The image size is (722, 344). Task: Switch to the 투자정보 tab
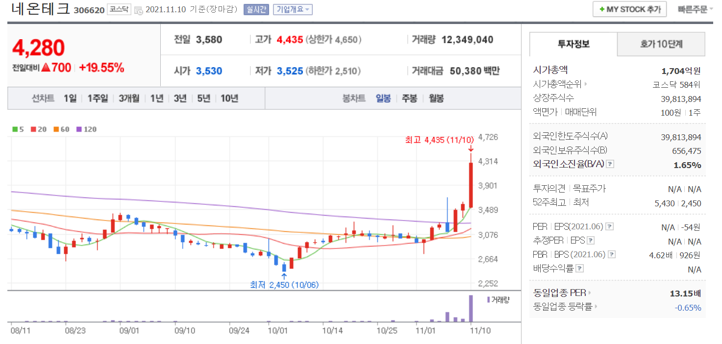tap(573, 44)
